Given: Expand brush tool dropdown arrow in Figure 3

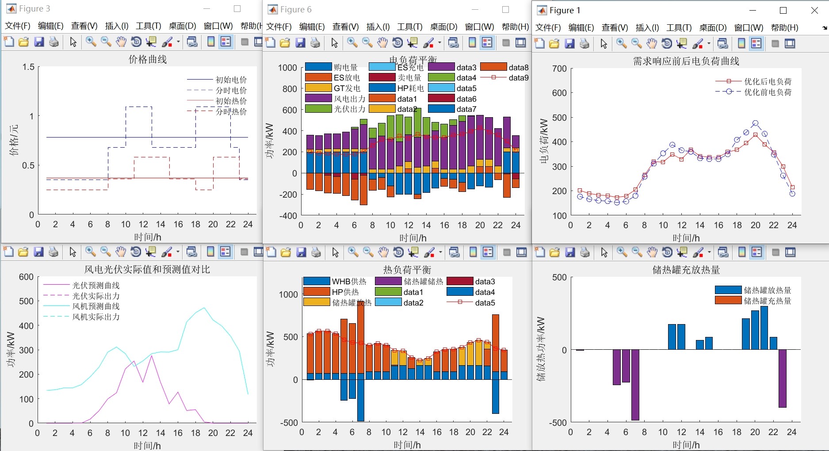Looking at the screenshot, I should (x=178, y=42).
